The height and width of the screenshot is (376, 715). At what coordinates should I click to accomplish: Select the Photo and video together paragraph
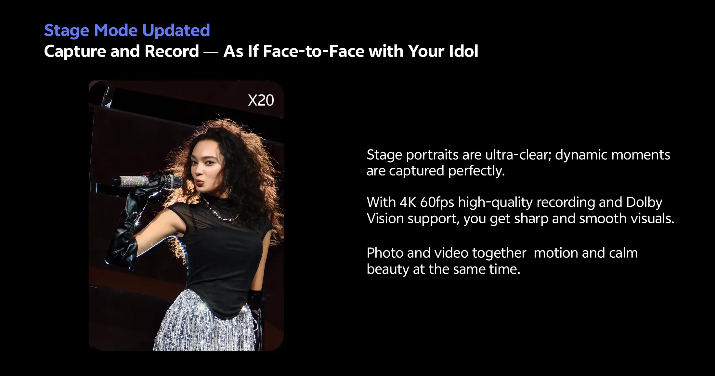click(502, 261)
